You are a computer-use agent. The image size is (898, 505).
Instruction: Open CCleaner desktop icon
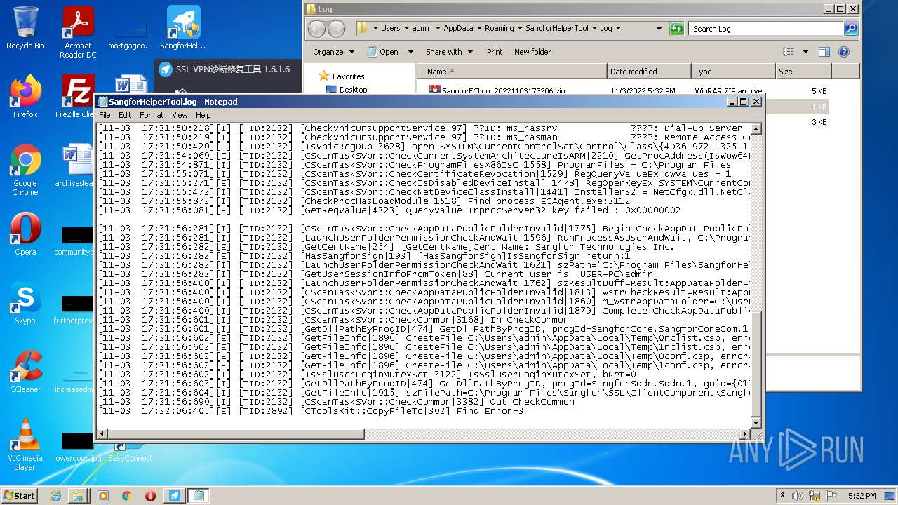click(x=25, y=372)
